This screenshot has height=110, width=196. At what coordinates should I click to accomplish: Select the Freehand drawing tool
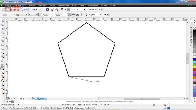point(2,37)
